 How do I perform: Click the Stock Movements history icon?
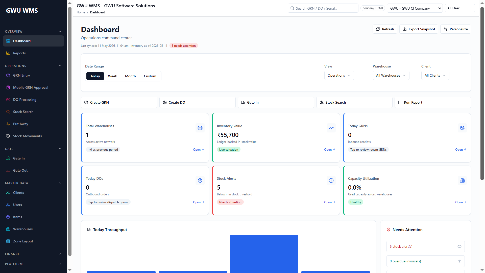[x=8, y=136]
